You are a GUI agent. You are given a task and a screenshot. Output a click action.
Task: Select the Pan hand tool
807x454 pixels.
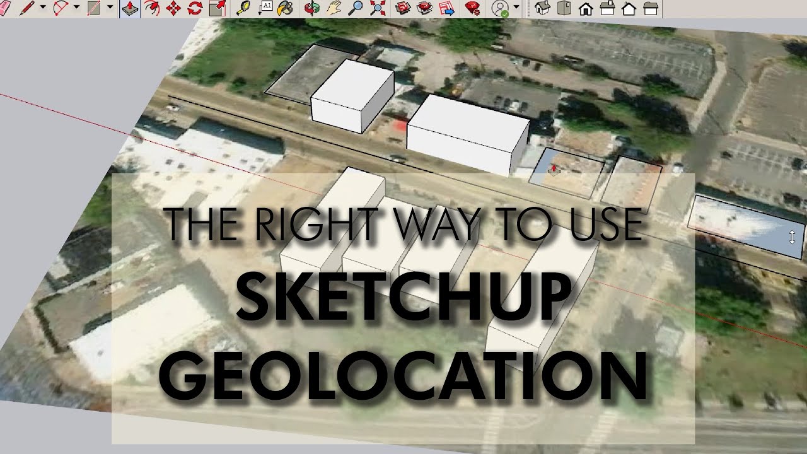point(334,8)
